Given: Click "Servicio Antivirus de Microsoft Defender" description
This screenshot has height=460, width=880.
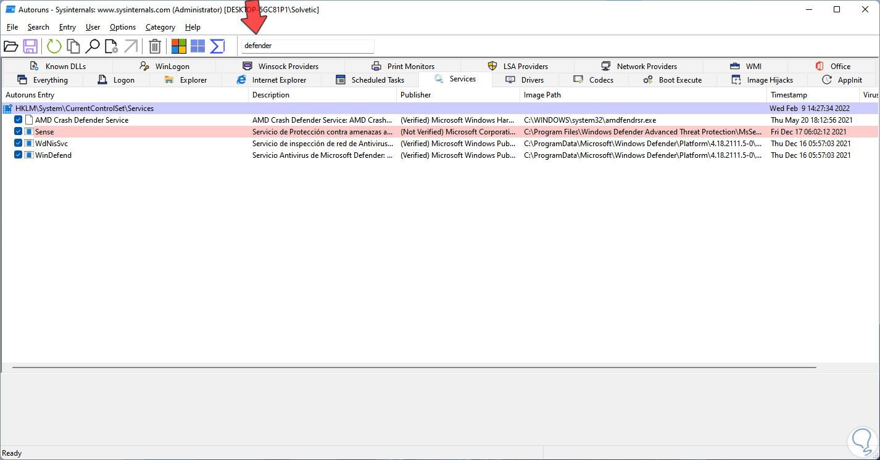Looking at the screenshot, I should pyautogui.click(x=323, y=155).
